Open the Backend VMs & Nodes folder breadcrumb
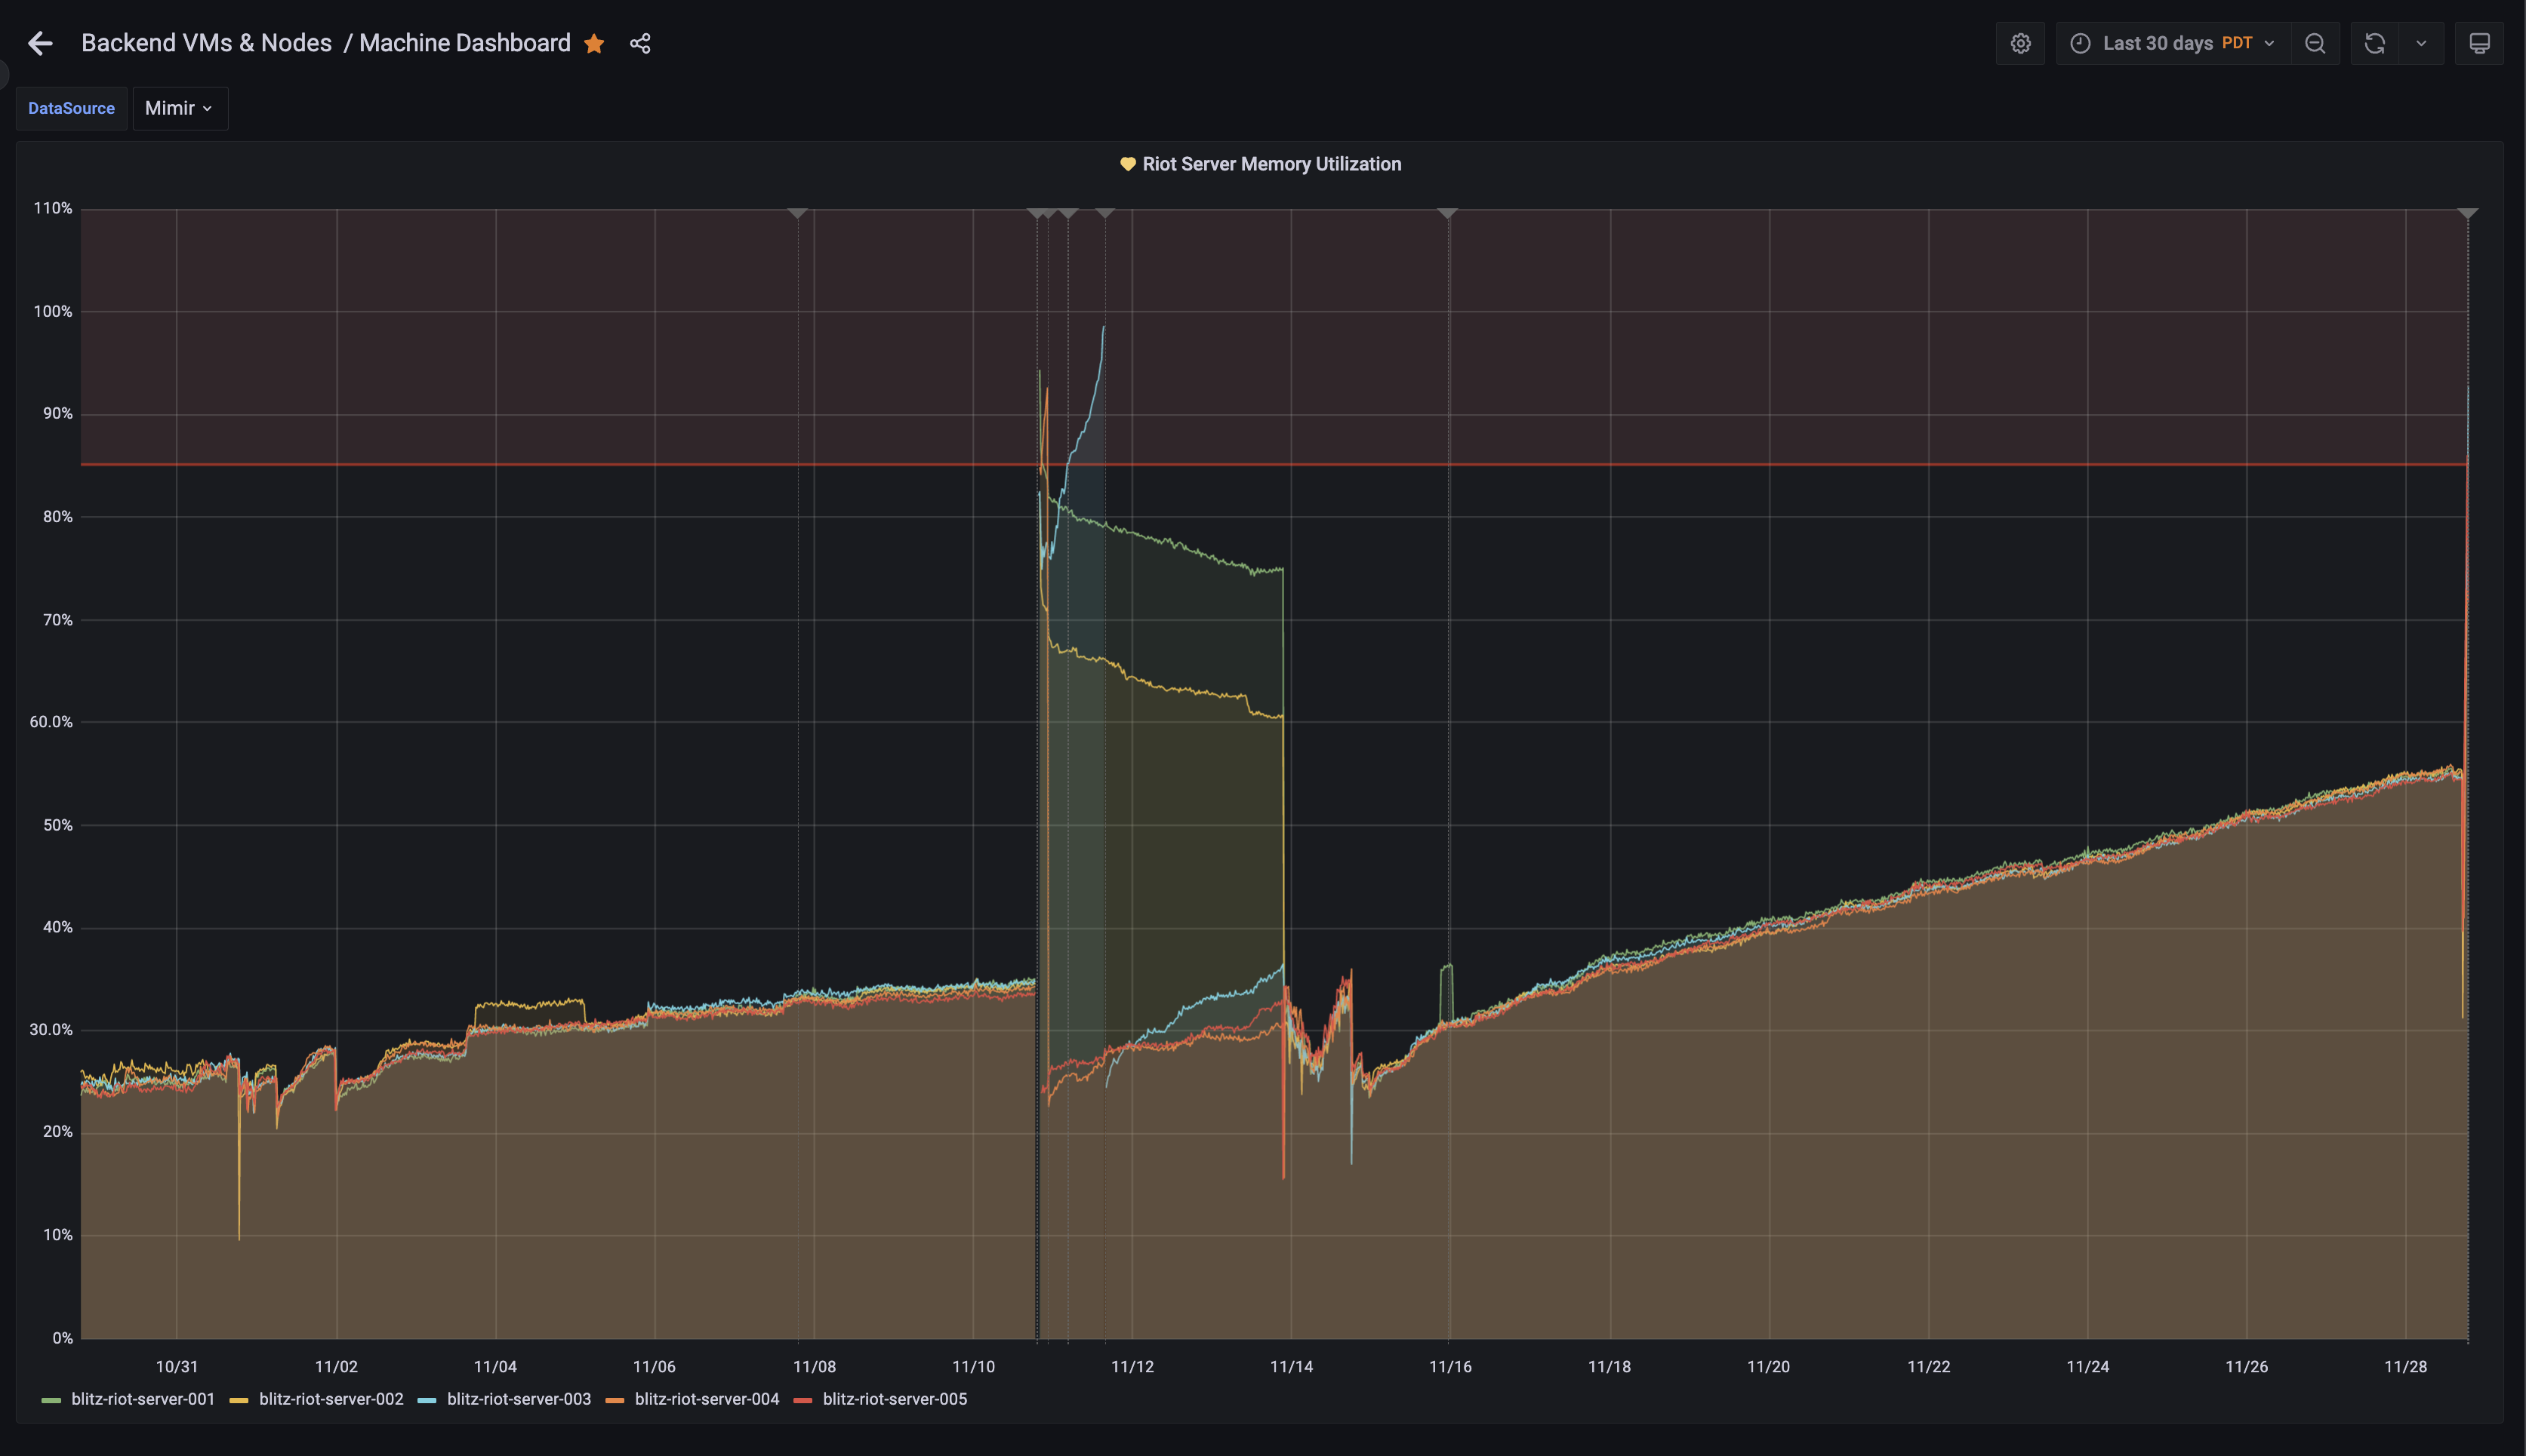2526x1456 pixels. point(206,43)
